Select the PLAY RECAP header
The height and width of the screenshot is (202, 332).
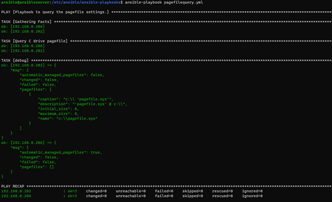pos(167,187)
